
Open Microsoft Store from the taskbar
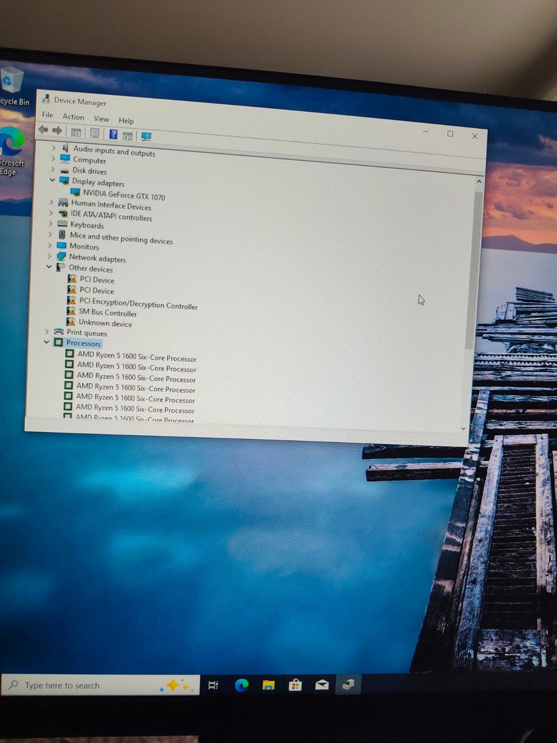click(295, 685)
